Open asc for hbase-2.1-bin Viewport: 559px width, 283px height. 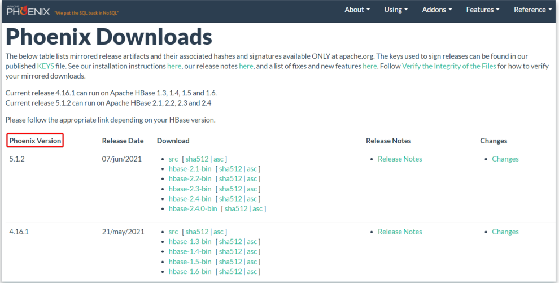252,169
